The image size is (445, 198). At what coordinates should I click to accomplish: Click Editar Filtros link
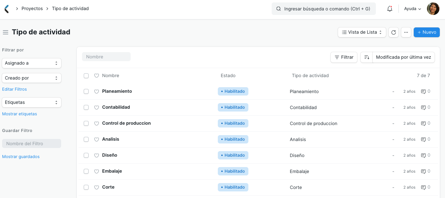[x=15, y=89]
